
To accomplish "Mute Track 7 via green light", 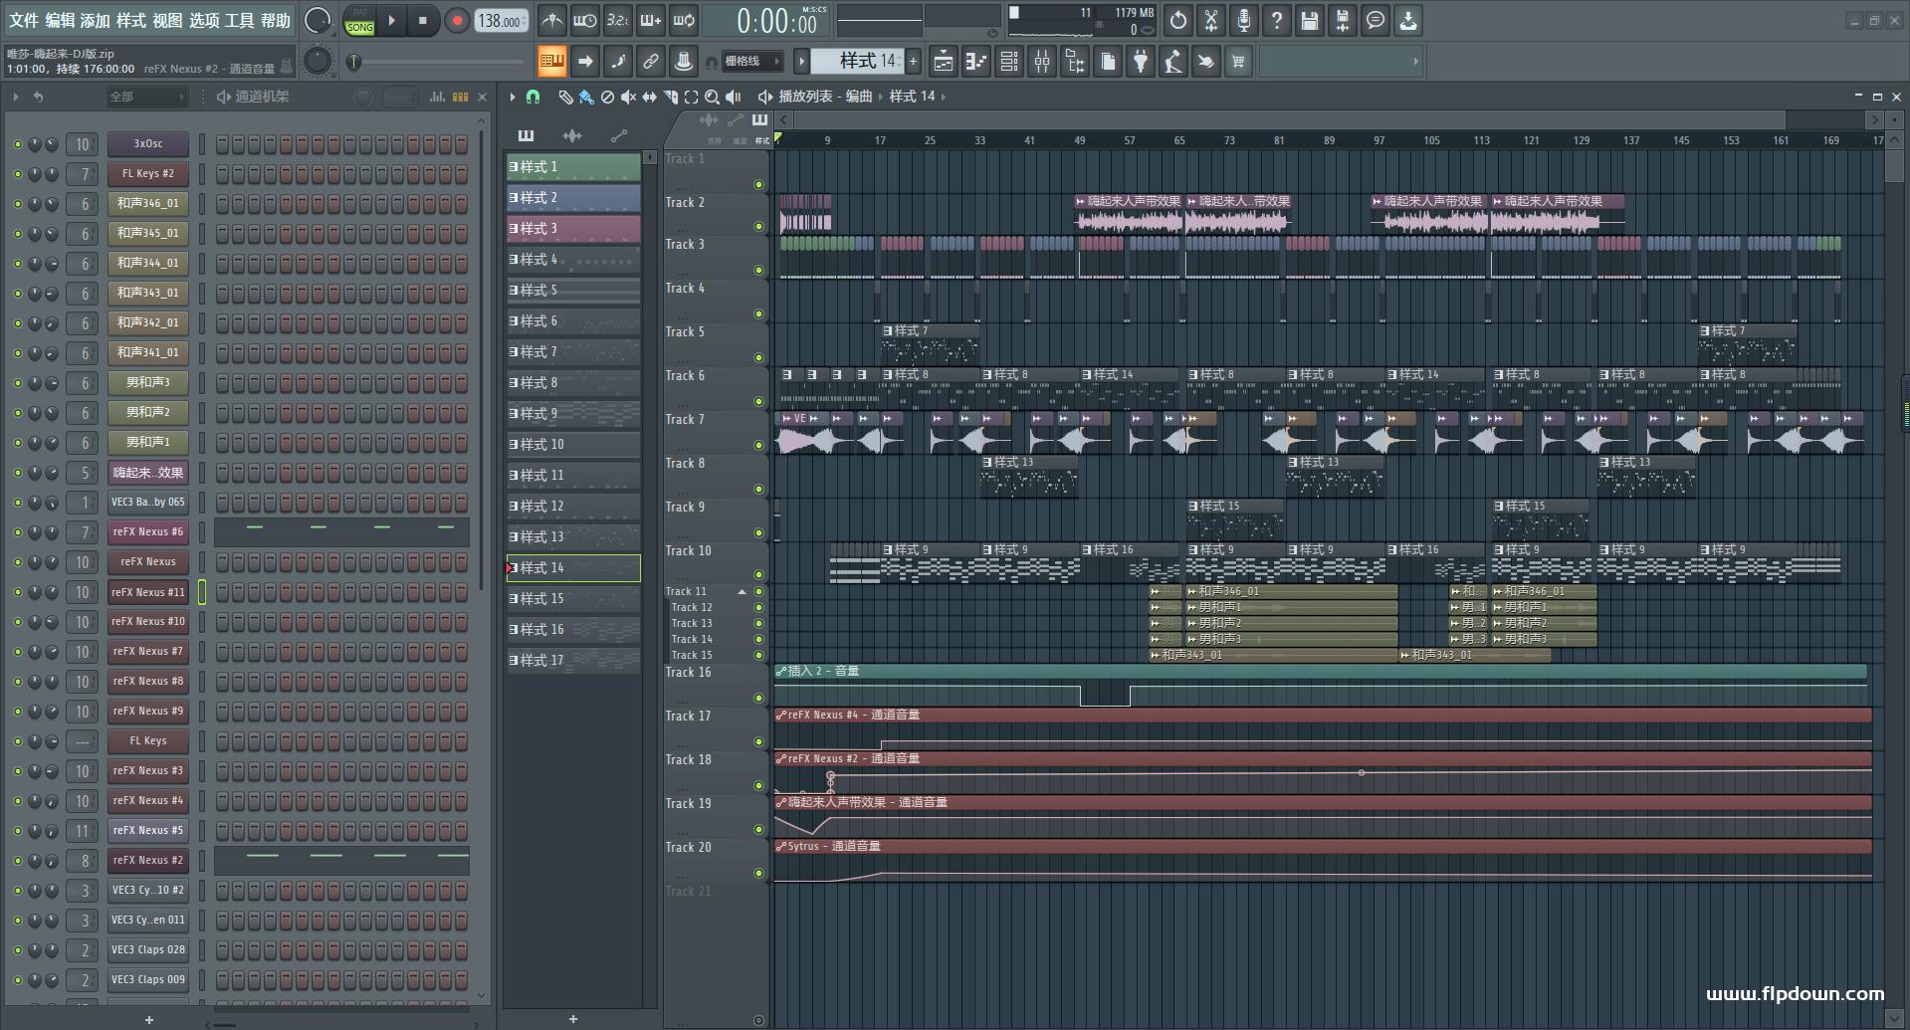I will click(758, 445).
